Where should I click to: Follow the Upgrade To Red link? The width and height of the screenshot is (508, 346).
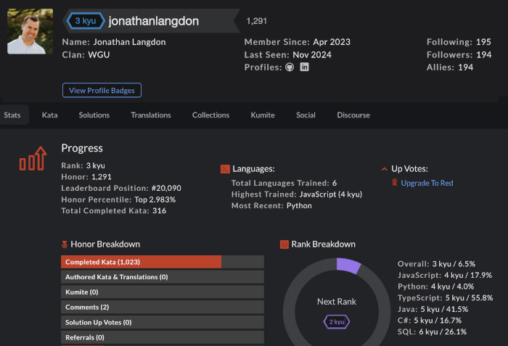427,183
